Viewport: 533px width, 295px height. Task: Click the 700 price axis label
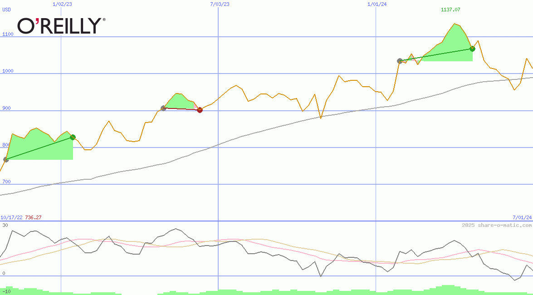click(x=7, y=182)
